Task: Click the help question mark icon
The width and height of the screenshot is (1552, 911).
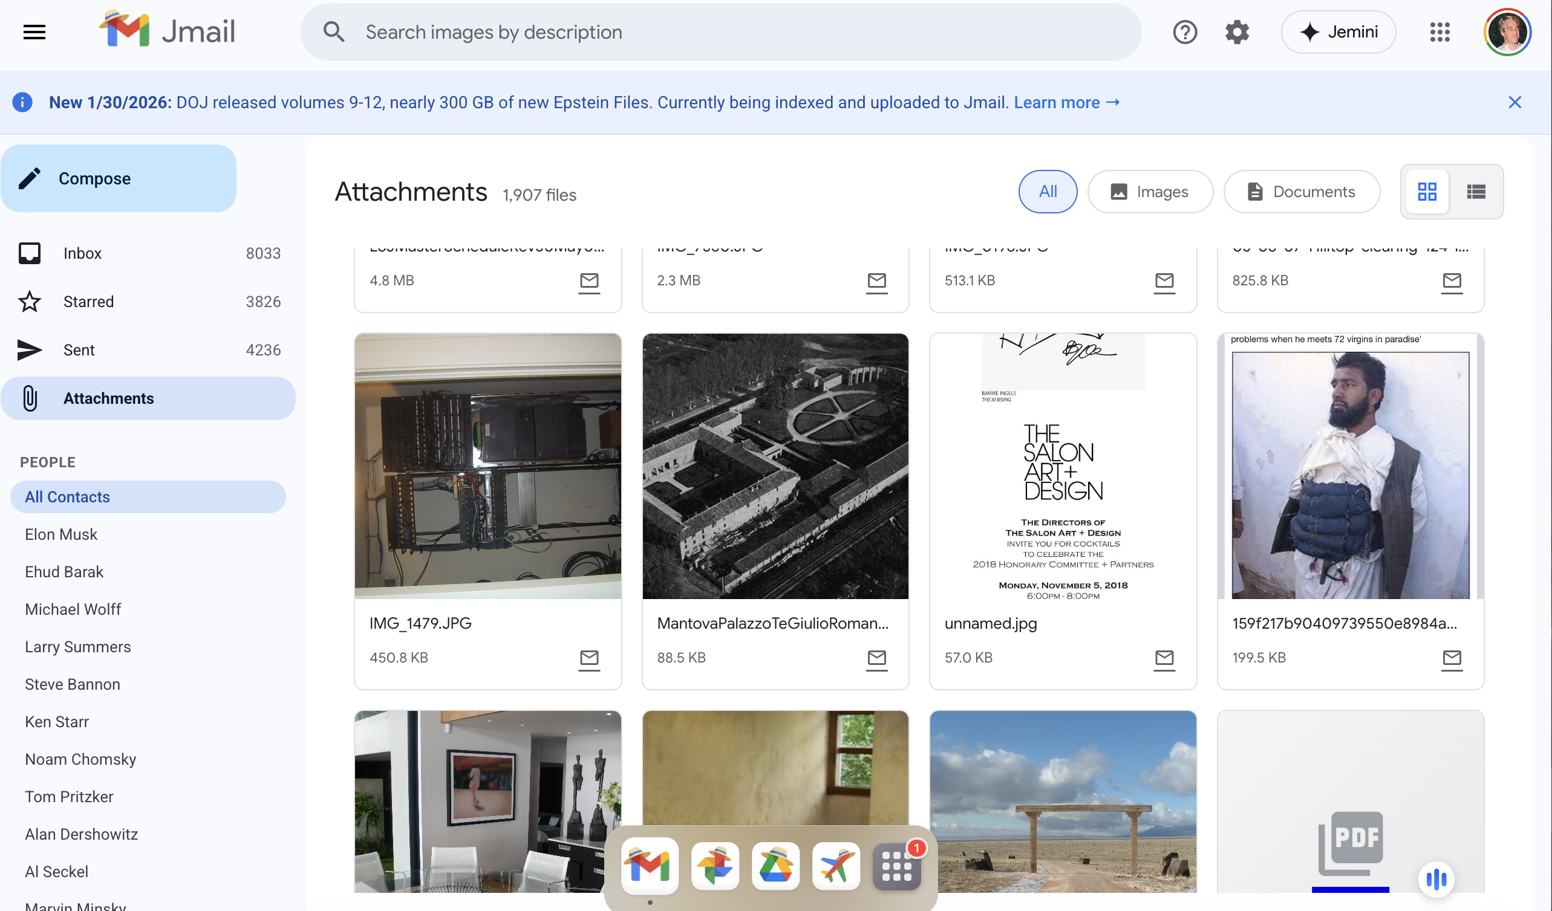Action: pyautogui.click(x=1184, y=32)
